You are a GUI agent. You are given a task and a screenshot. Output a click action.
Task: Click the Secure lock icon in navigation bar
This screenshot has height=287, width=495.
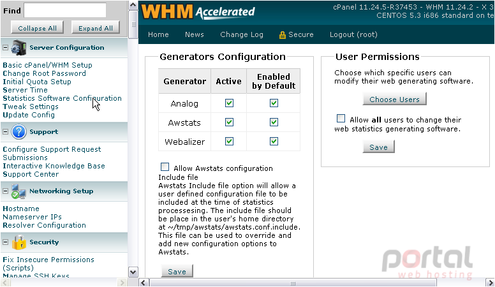[x=282, y=34]
